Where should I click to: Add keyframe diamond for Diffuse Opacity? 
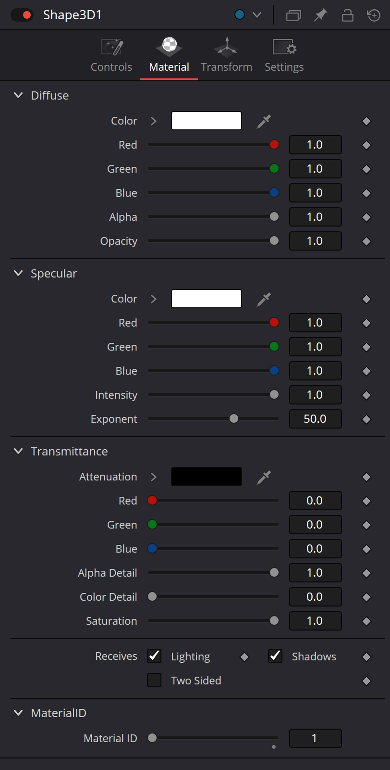pos(366,241)
